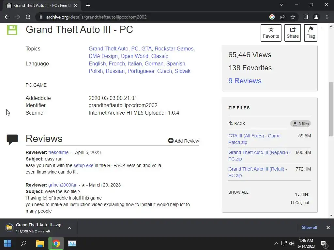Screen dimensions: 334x250
Task: Open Windows taskbar search
Action: click(23, 243)
